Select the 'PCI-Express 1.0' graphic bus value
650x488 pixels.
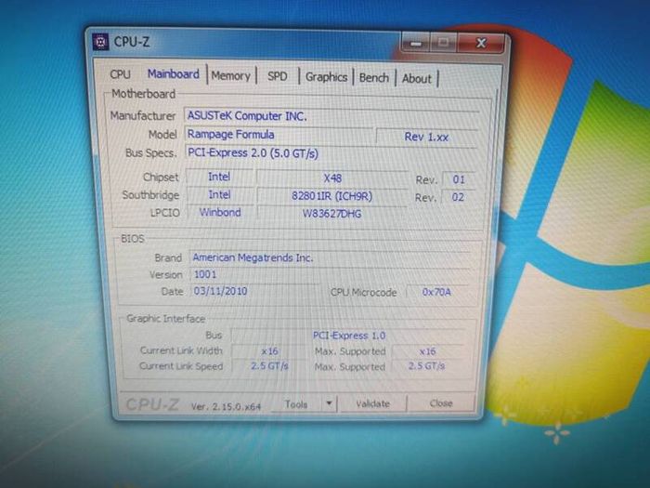pyautogui.click(x=348, y=336)
